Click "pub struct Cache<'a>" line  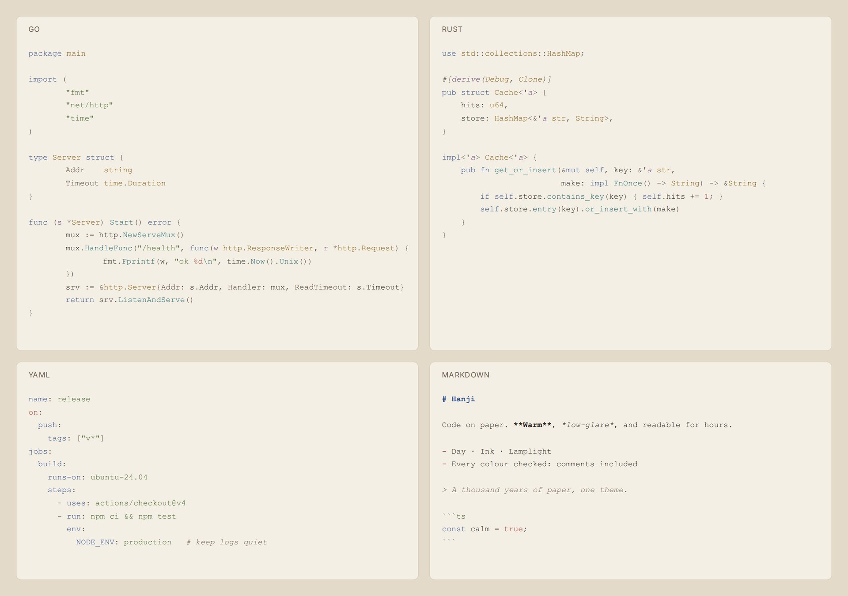coord(494,92)
